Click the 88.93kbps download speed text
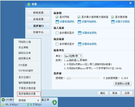Viewport: 135px width, 107px height. click(x=12, y=105)
